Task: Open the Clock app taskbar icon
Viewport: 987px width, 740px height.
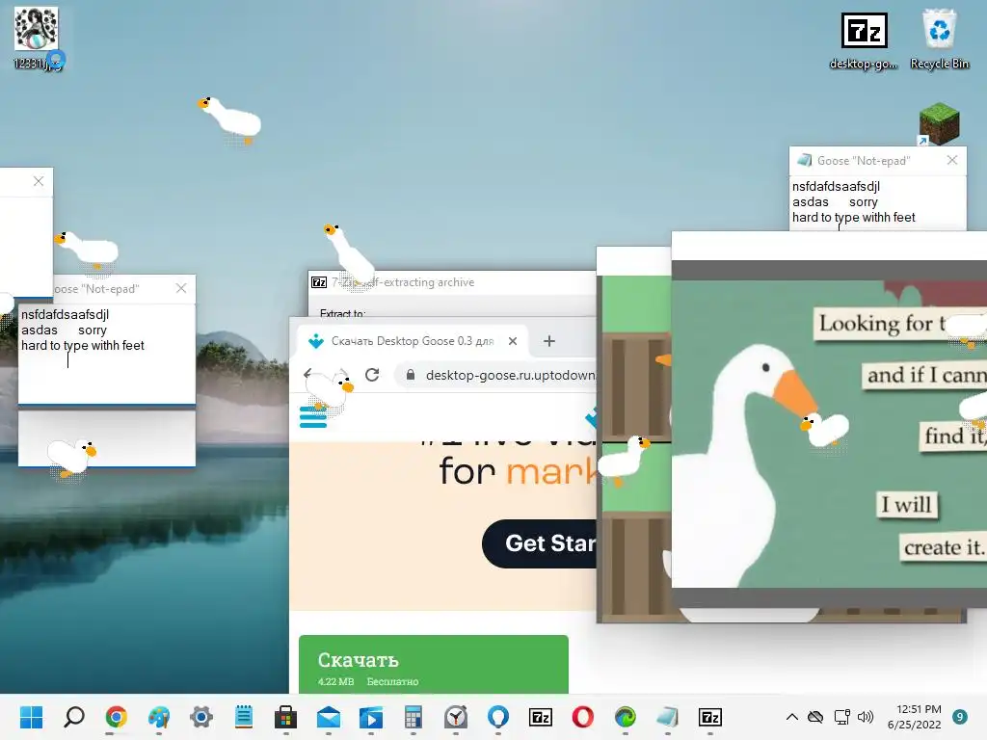Action: 456,717
